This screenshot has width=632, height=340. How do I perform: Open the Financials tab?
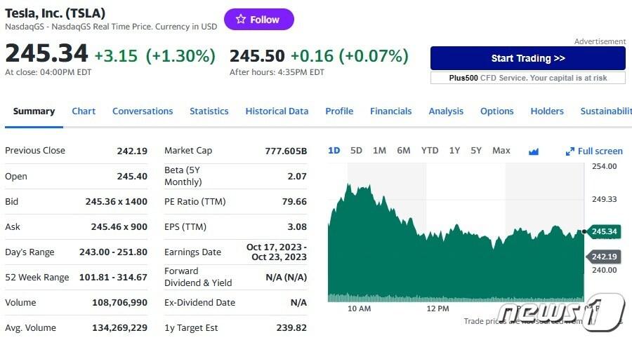coord(390,111)
